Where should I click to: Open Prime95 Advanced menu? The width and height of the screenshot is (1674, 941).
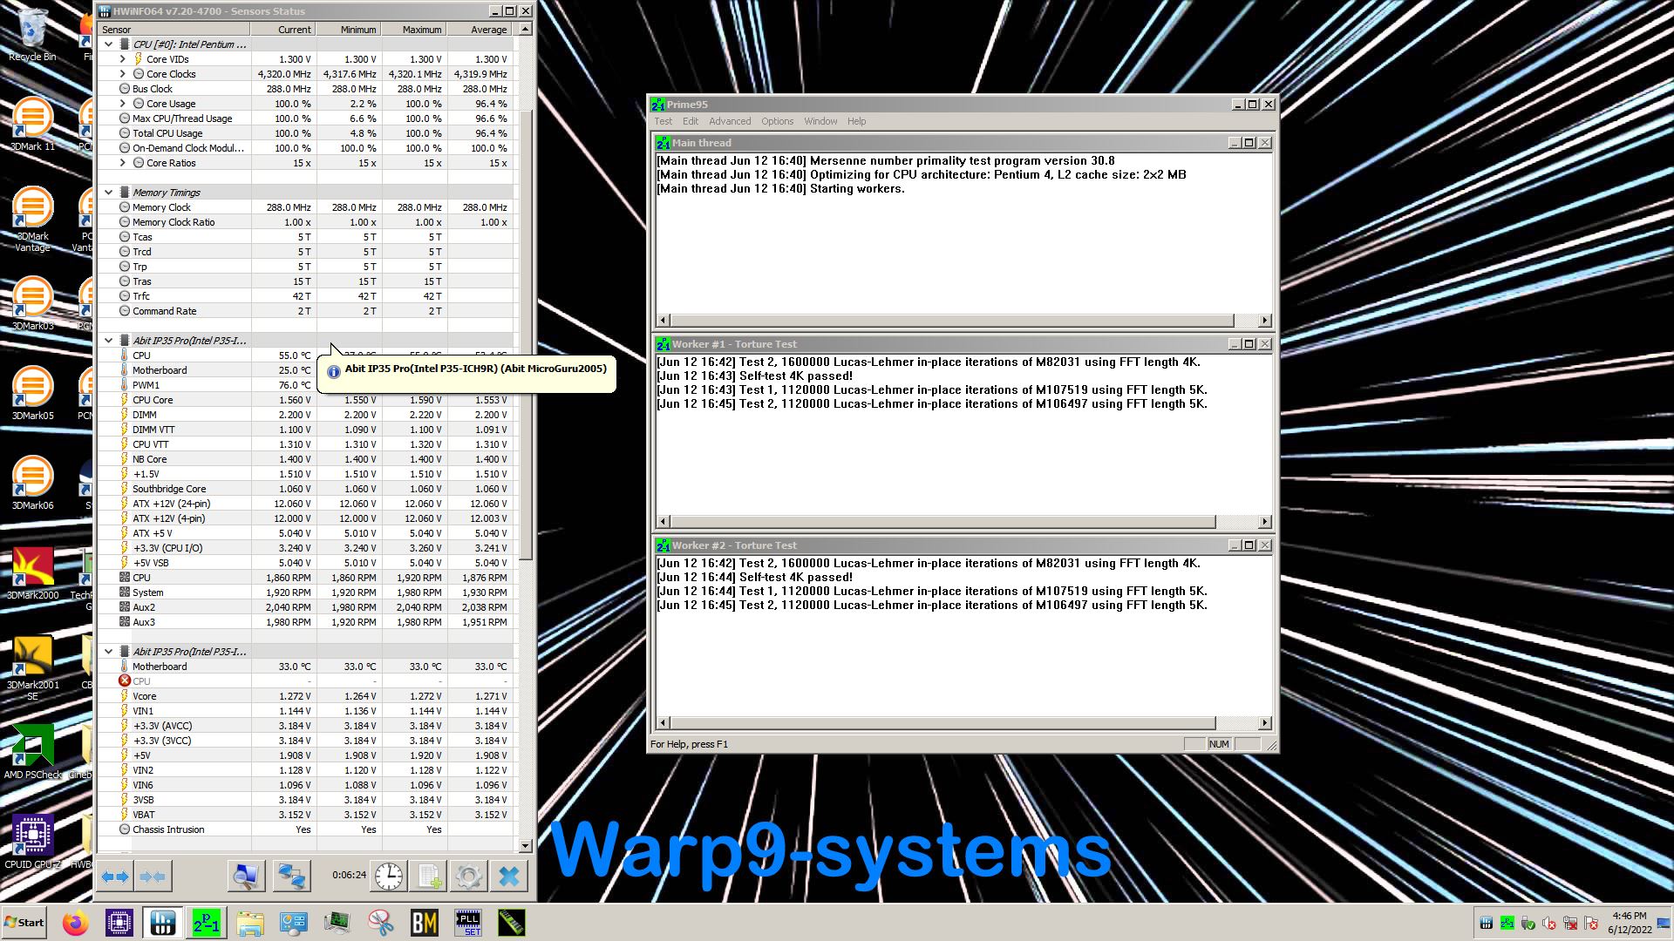730,121
